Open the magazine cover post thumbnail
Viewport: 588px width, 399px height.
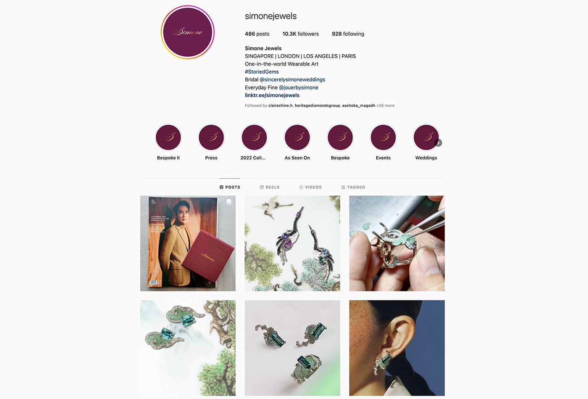click(188, 243)
